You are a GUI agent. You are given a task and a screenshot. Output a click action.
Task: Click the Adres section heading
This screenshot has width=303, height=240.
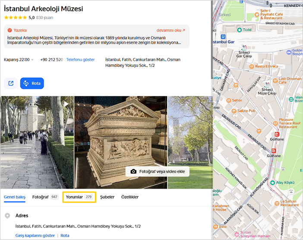click(x=22, y=216)
